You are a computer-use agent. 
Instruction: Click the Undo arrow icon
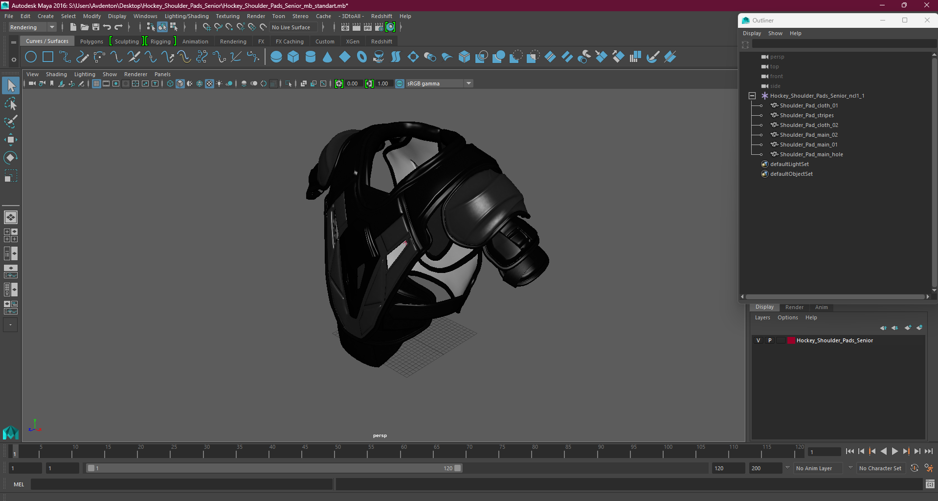(107, 27)
